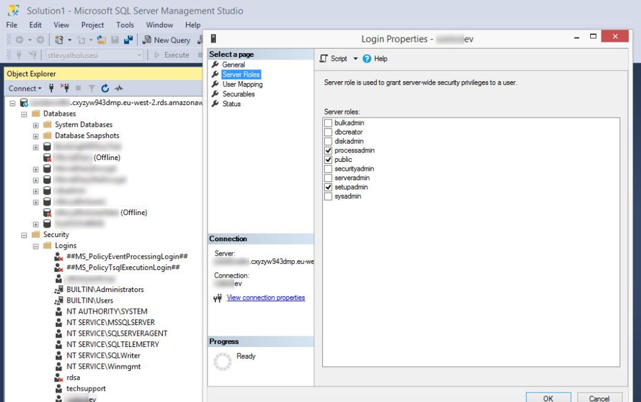
Task: Click the Refresh icon in Object Explorer
Action: (x=105, y=88)
